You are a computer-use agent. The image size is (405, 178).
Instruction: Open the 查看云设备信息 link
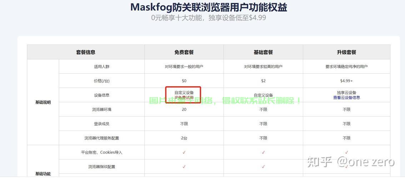pyautogui.click(x=346, y=98)
